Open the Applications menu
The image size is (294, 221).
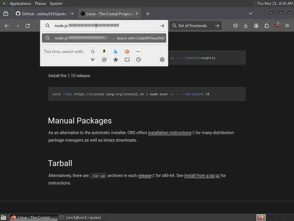20,3
